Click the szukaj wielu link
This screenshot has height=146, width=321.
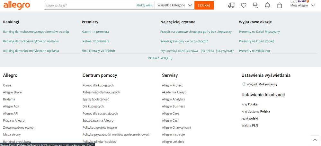(x=145, y=5)
